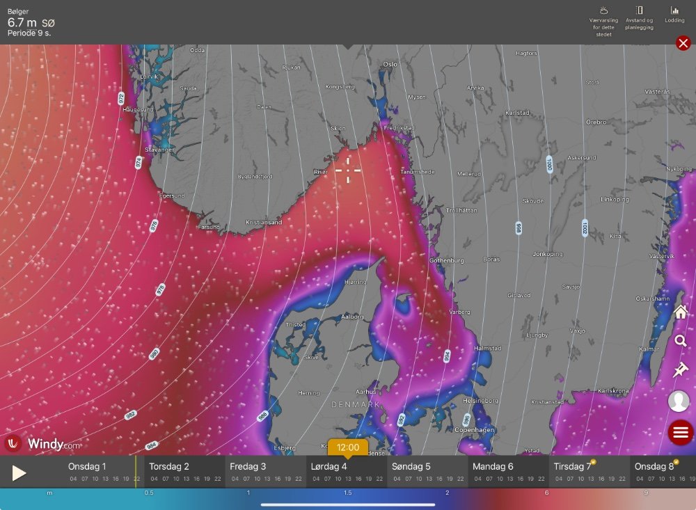Click the white crosshair picker on map
Image resolution: width=696 pixels, height=510 pixels.
(x=347, y=169)
